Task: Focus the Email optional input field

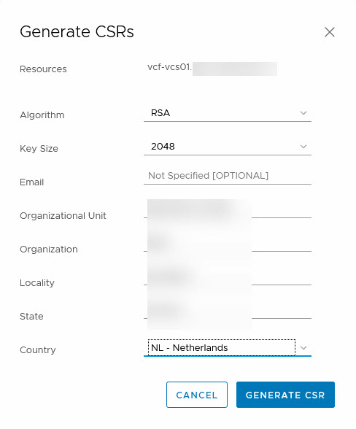Action: pos(228,176)
